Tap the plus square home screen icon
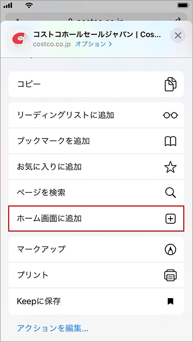Image resolution: width=193 pixels, height=342 pixels. click(x=170, y=218)
